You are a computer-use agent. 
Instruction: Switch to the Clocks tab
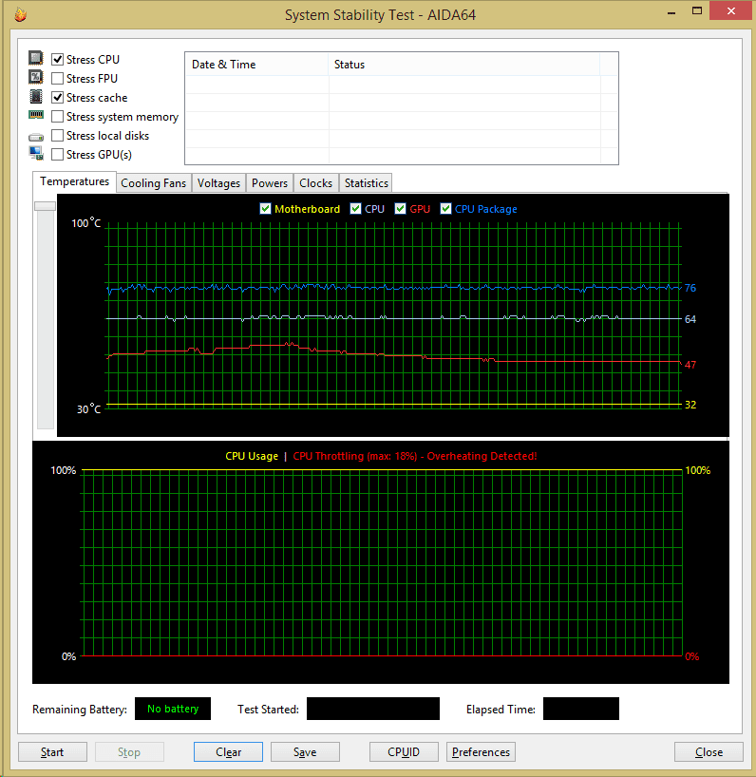click(x=315, y=183)
